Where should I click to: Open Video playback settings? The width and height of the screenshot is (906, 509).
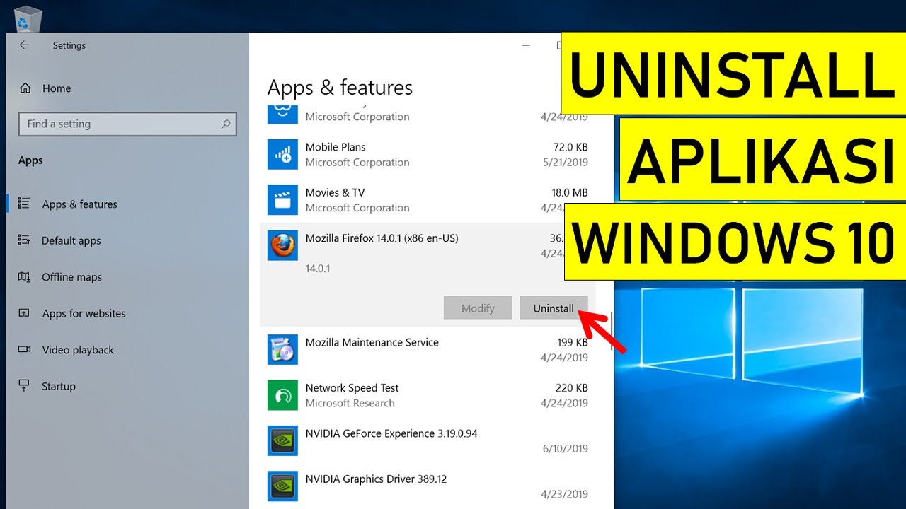pyautogui.click(x=78, y=350)
